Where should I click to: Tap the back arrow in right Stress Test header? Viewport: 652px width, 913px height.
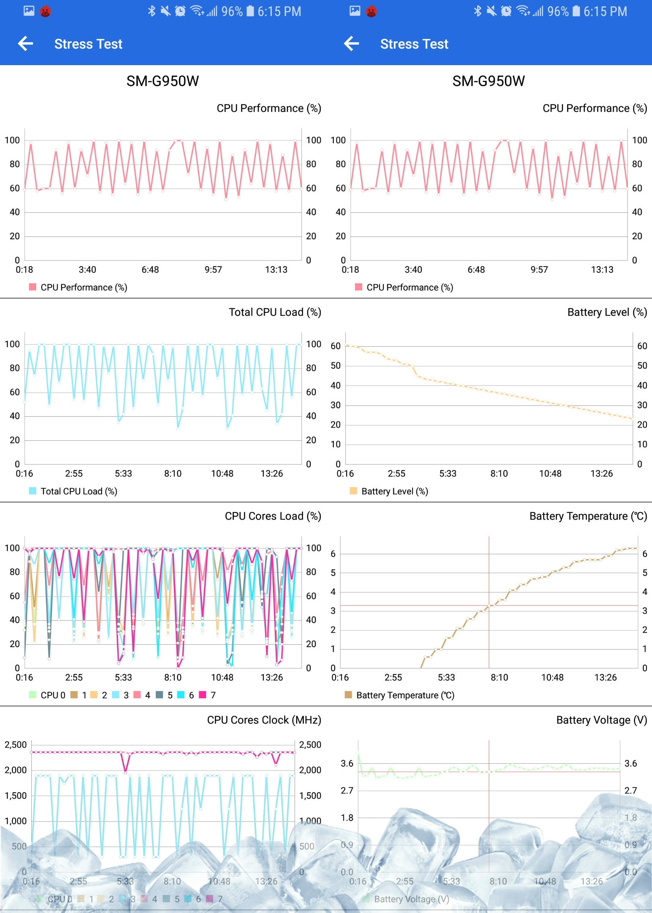(351, 43)
